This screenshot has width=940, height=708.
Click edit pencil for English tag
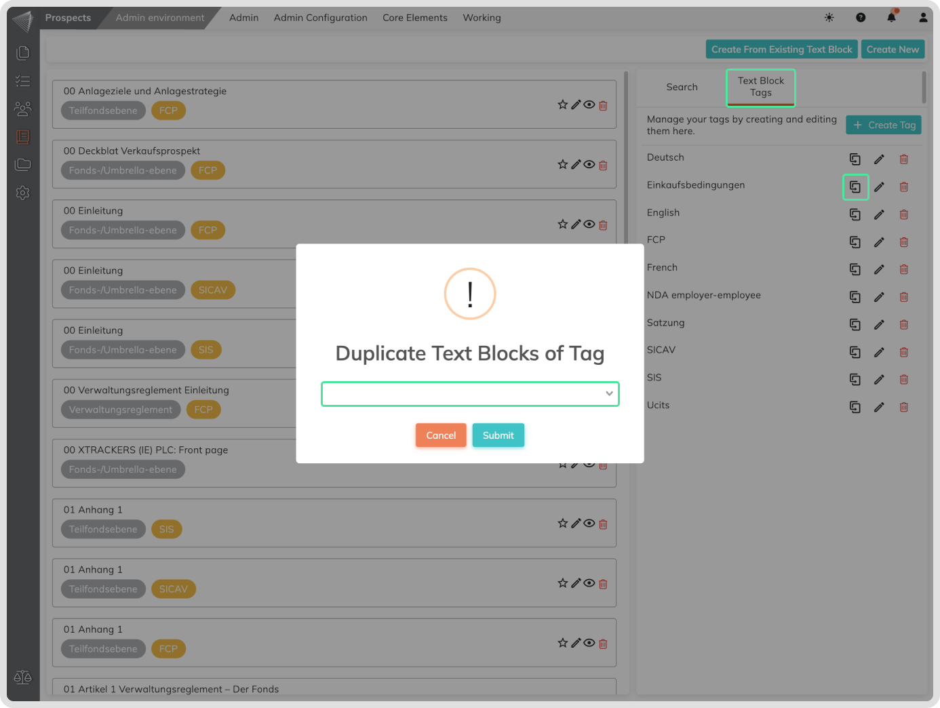(879, 214)
